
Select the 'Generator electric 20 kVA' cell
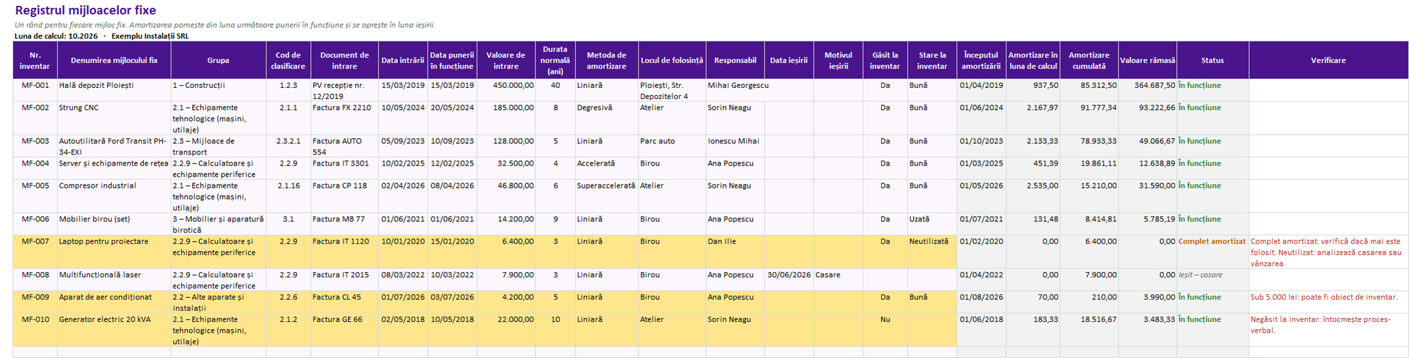(114, 330)
